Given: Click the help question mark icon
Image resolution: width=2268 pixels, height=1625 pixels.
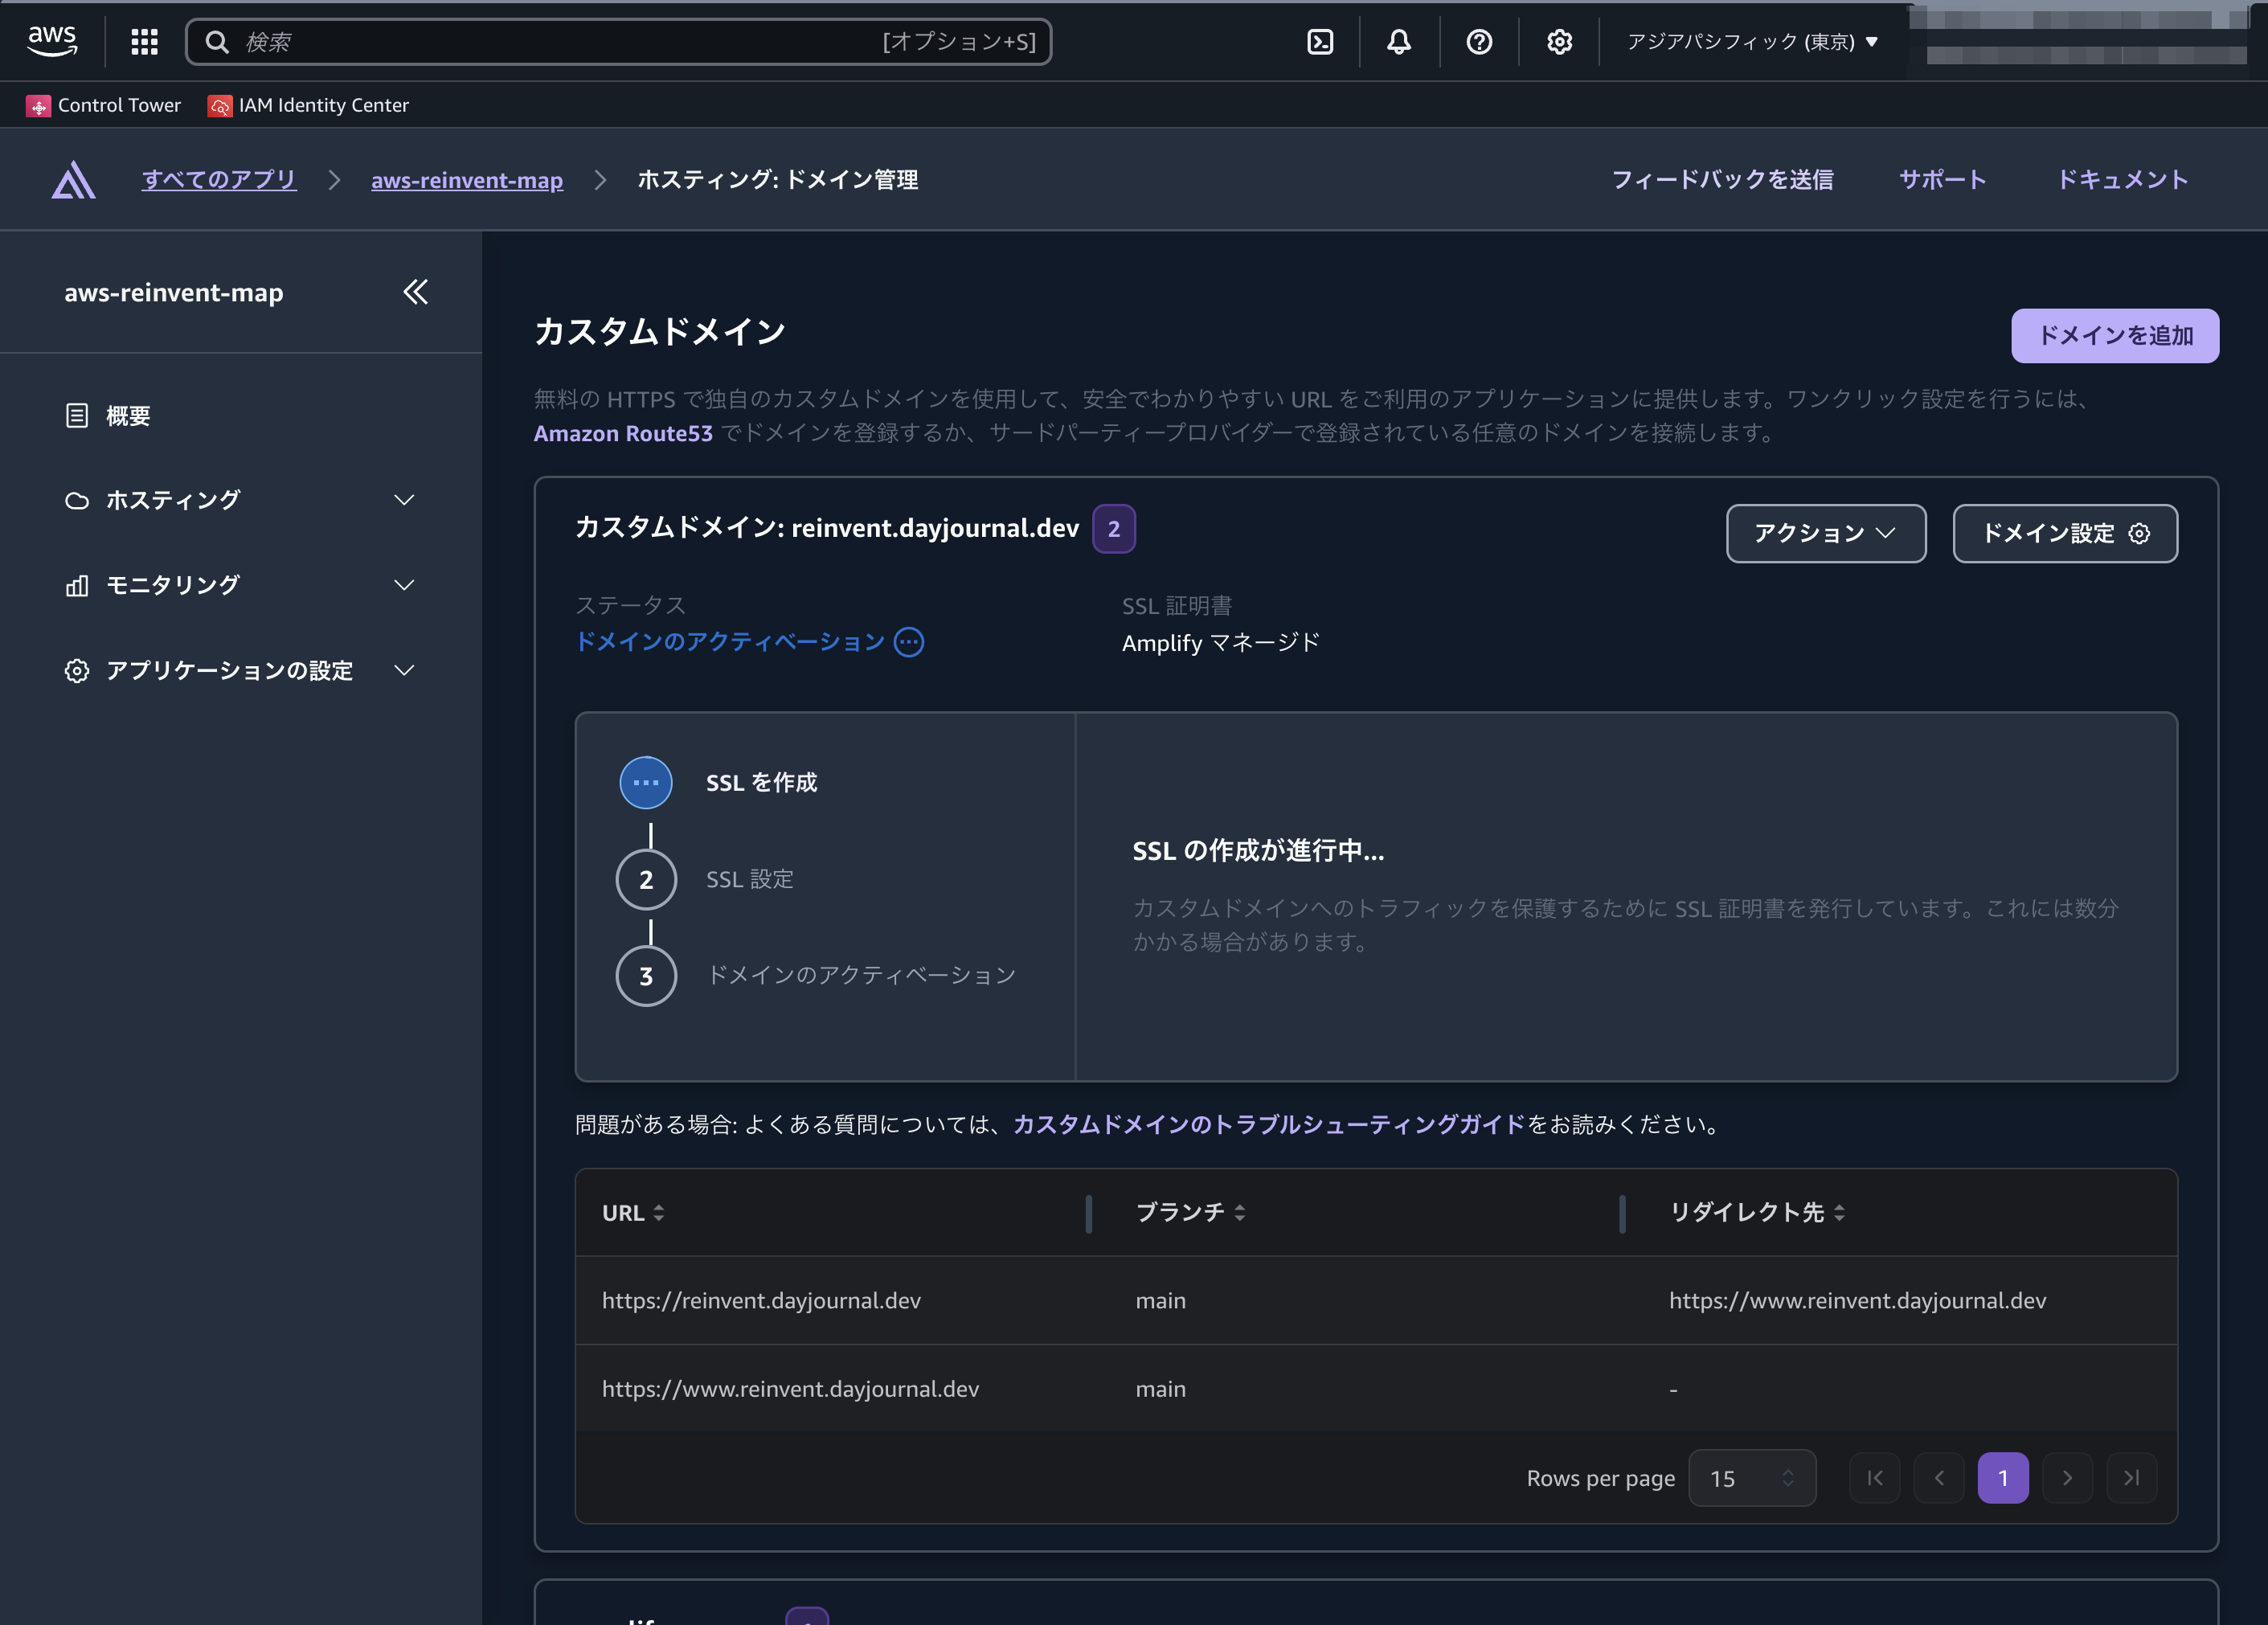Looking at the screenshot, I should click(x=1479, y=41).
